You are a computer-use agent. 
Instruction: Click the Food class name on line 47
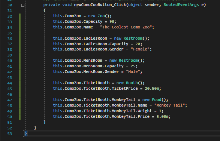tap(156, 100)
